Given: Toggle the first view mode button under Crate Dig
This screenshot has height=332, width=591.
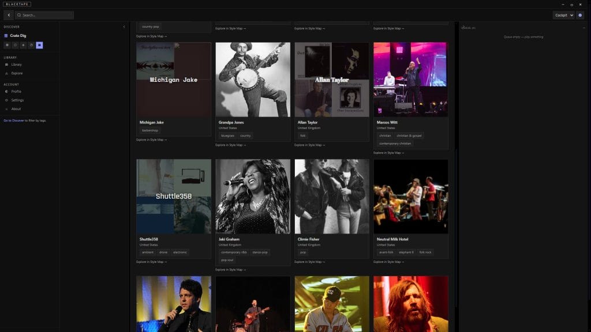Looking at the screenshot, I should (7, 45).
